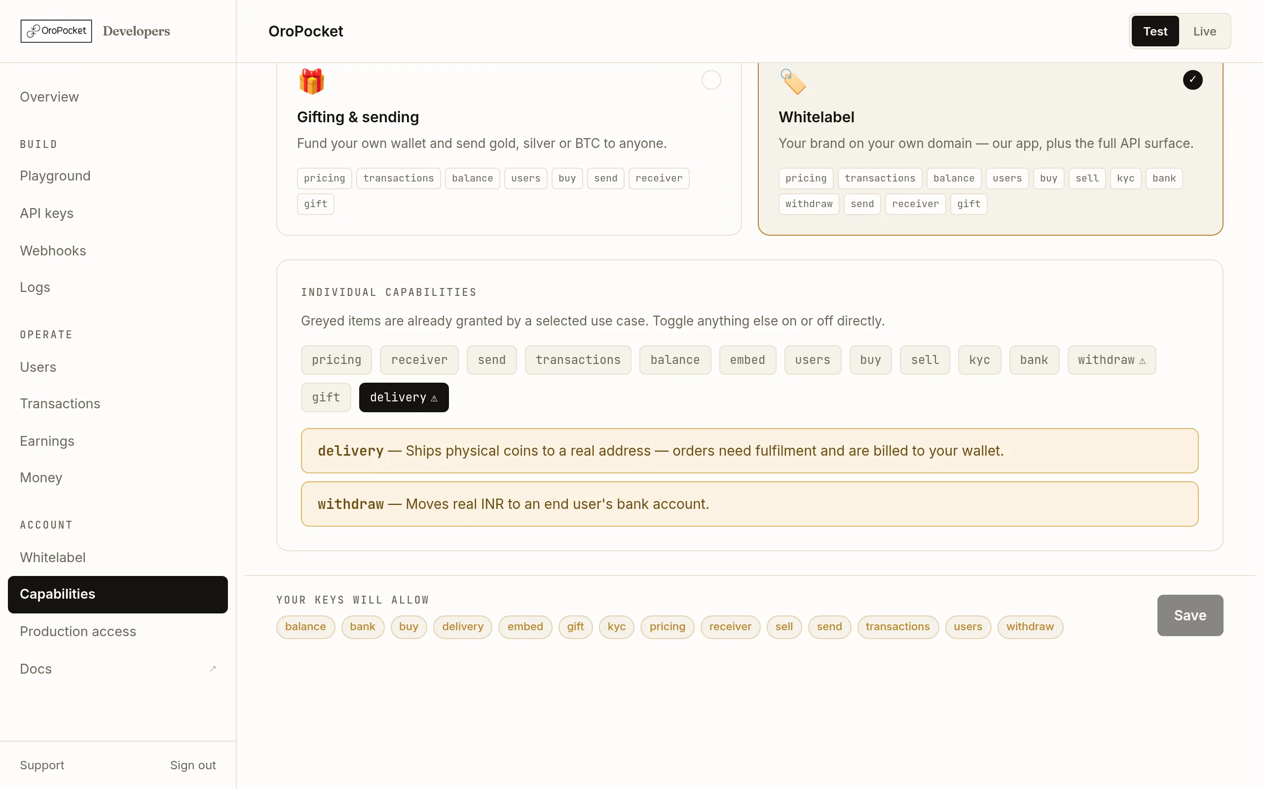Click the OroPocket page title
Screen dimensions: 1263x789
pyautogui.click(x=305, y=31)
